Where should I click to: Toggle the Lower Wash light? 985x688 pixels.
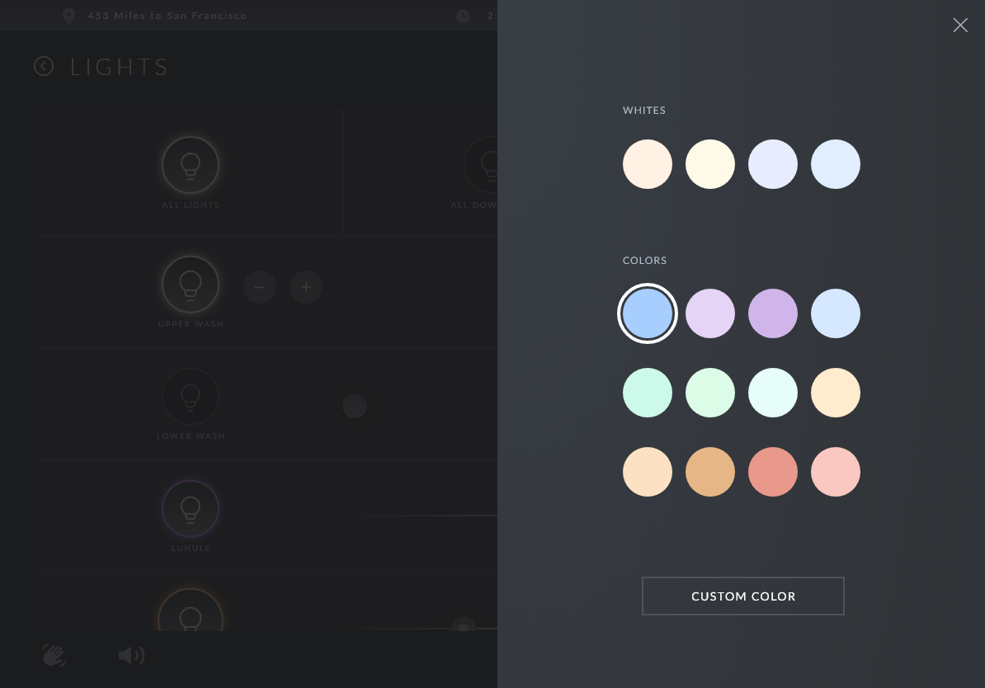click(x=191, y=397)
